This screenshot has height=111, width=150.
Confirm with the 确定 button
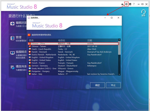click(x=97, y=85)
